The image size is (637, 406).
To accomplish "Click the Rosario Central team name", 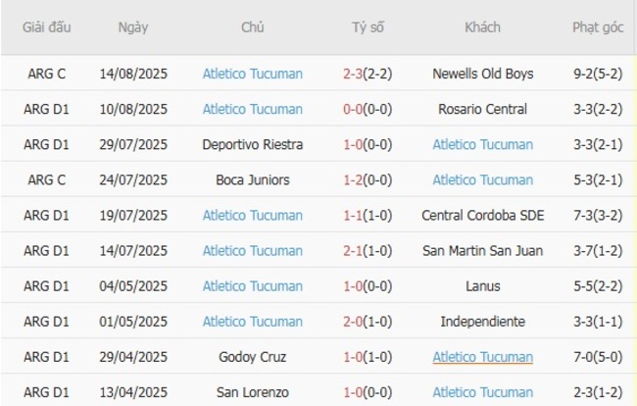I will point(482,109).
